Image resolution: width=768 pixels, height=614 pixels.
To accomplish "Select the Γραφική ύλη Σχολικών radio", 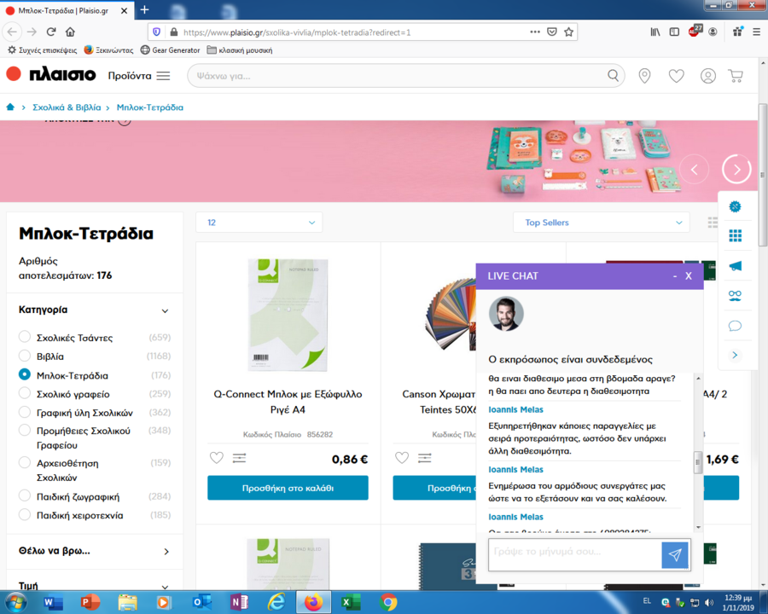I will pos(25,412).
